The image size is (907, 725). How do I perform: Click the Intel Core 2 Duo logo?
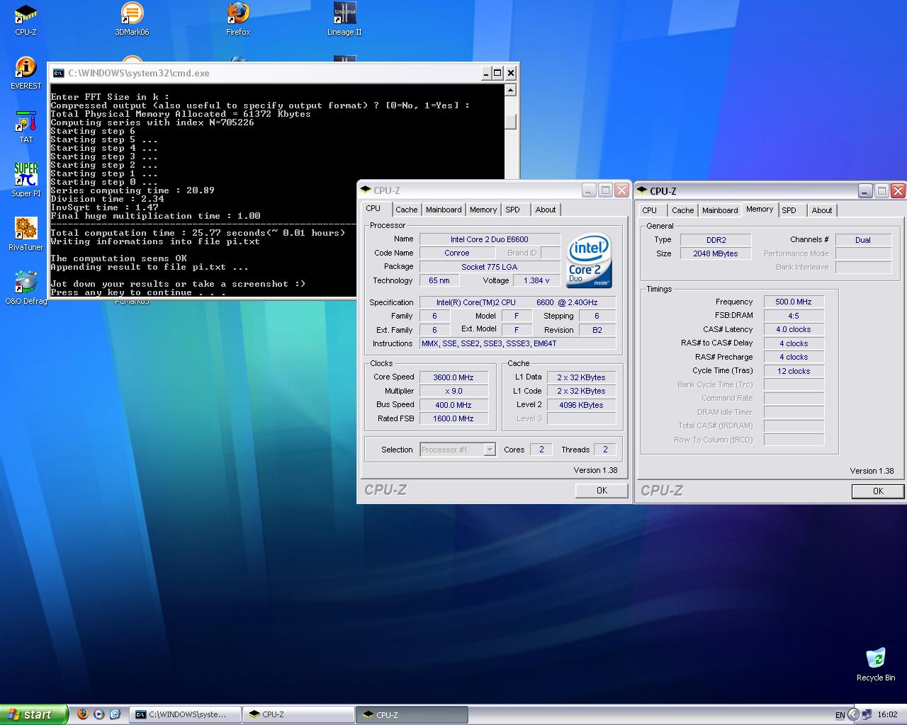point(589,260)
